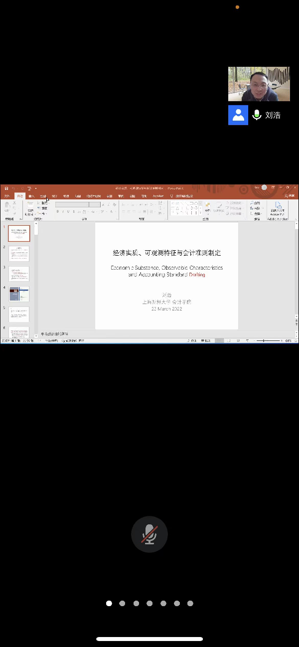
Task: Toggle Bold formatting in ribbon
Action: coord(57,211)
